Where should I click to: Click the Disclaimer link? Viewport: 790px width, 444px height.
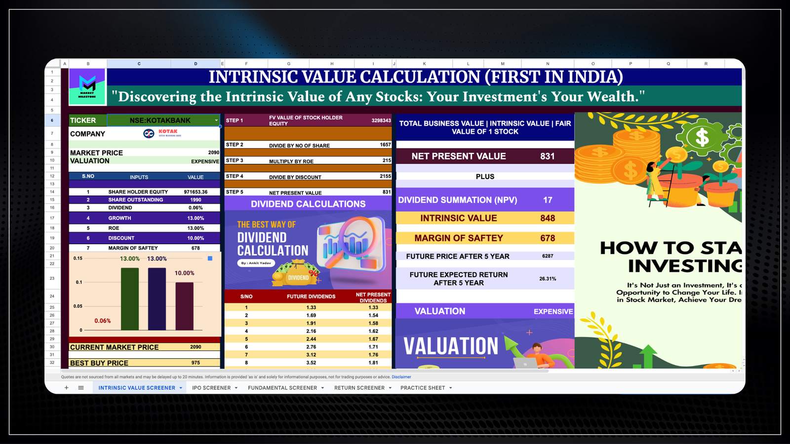pyautogui.click(x=401, y=376)
